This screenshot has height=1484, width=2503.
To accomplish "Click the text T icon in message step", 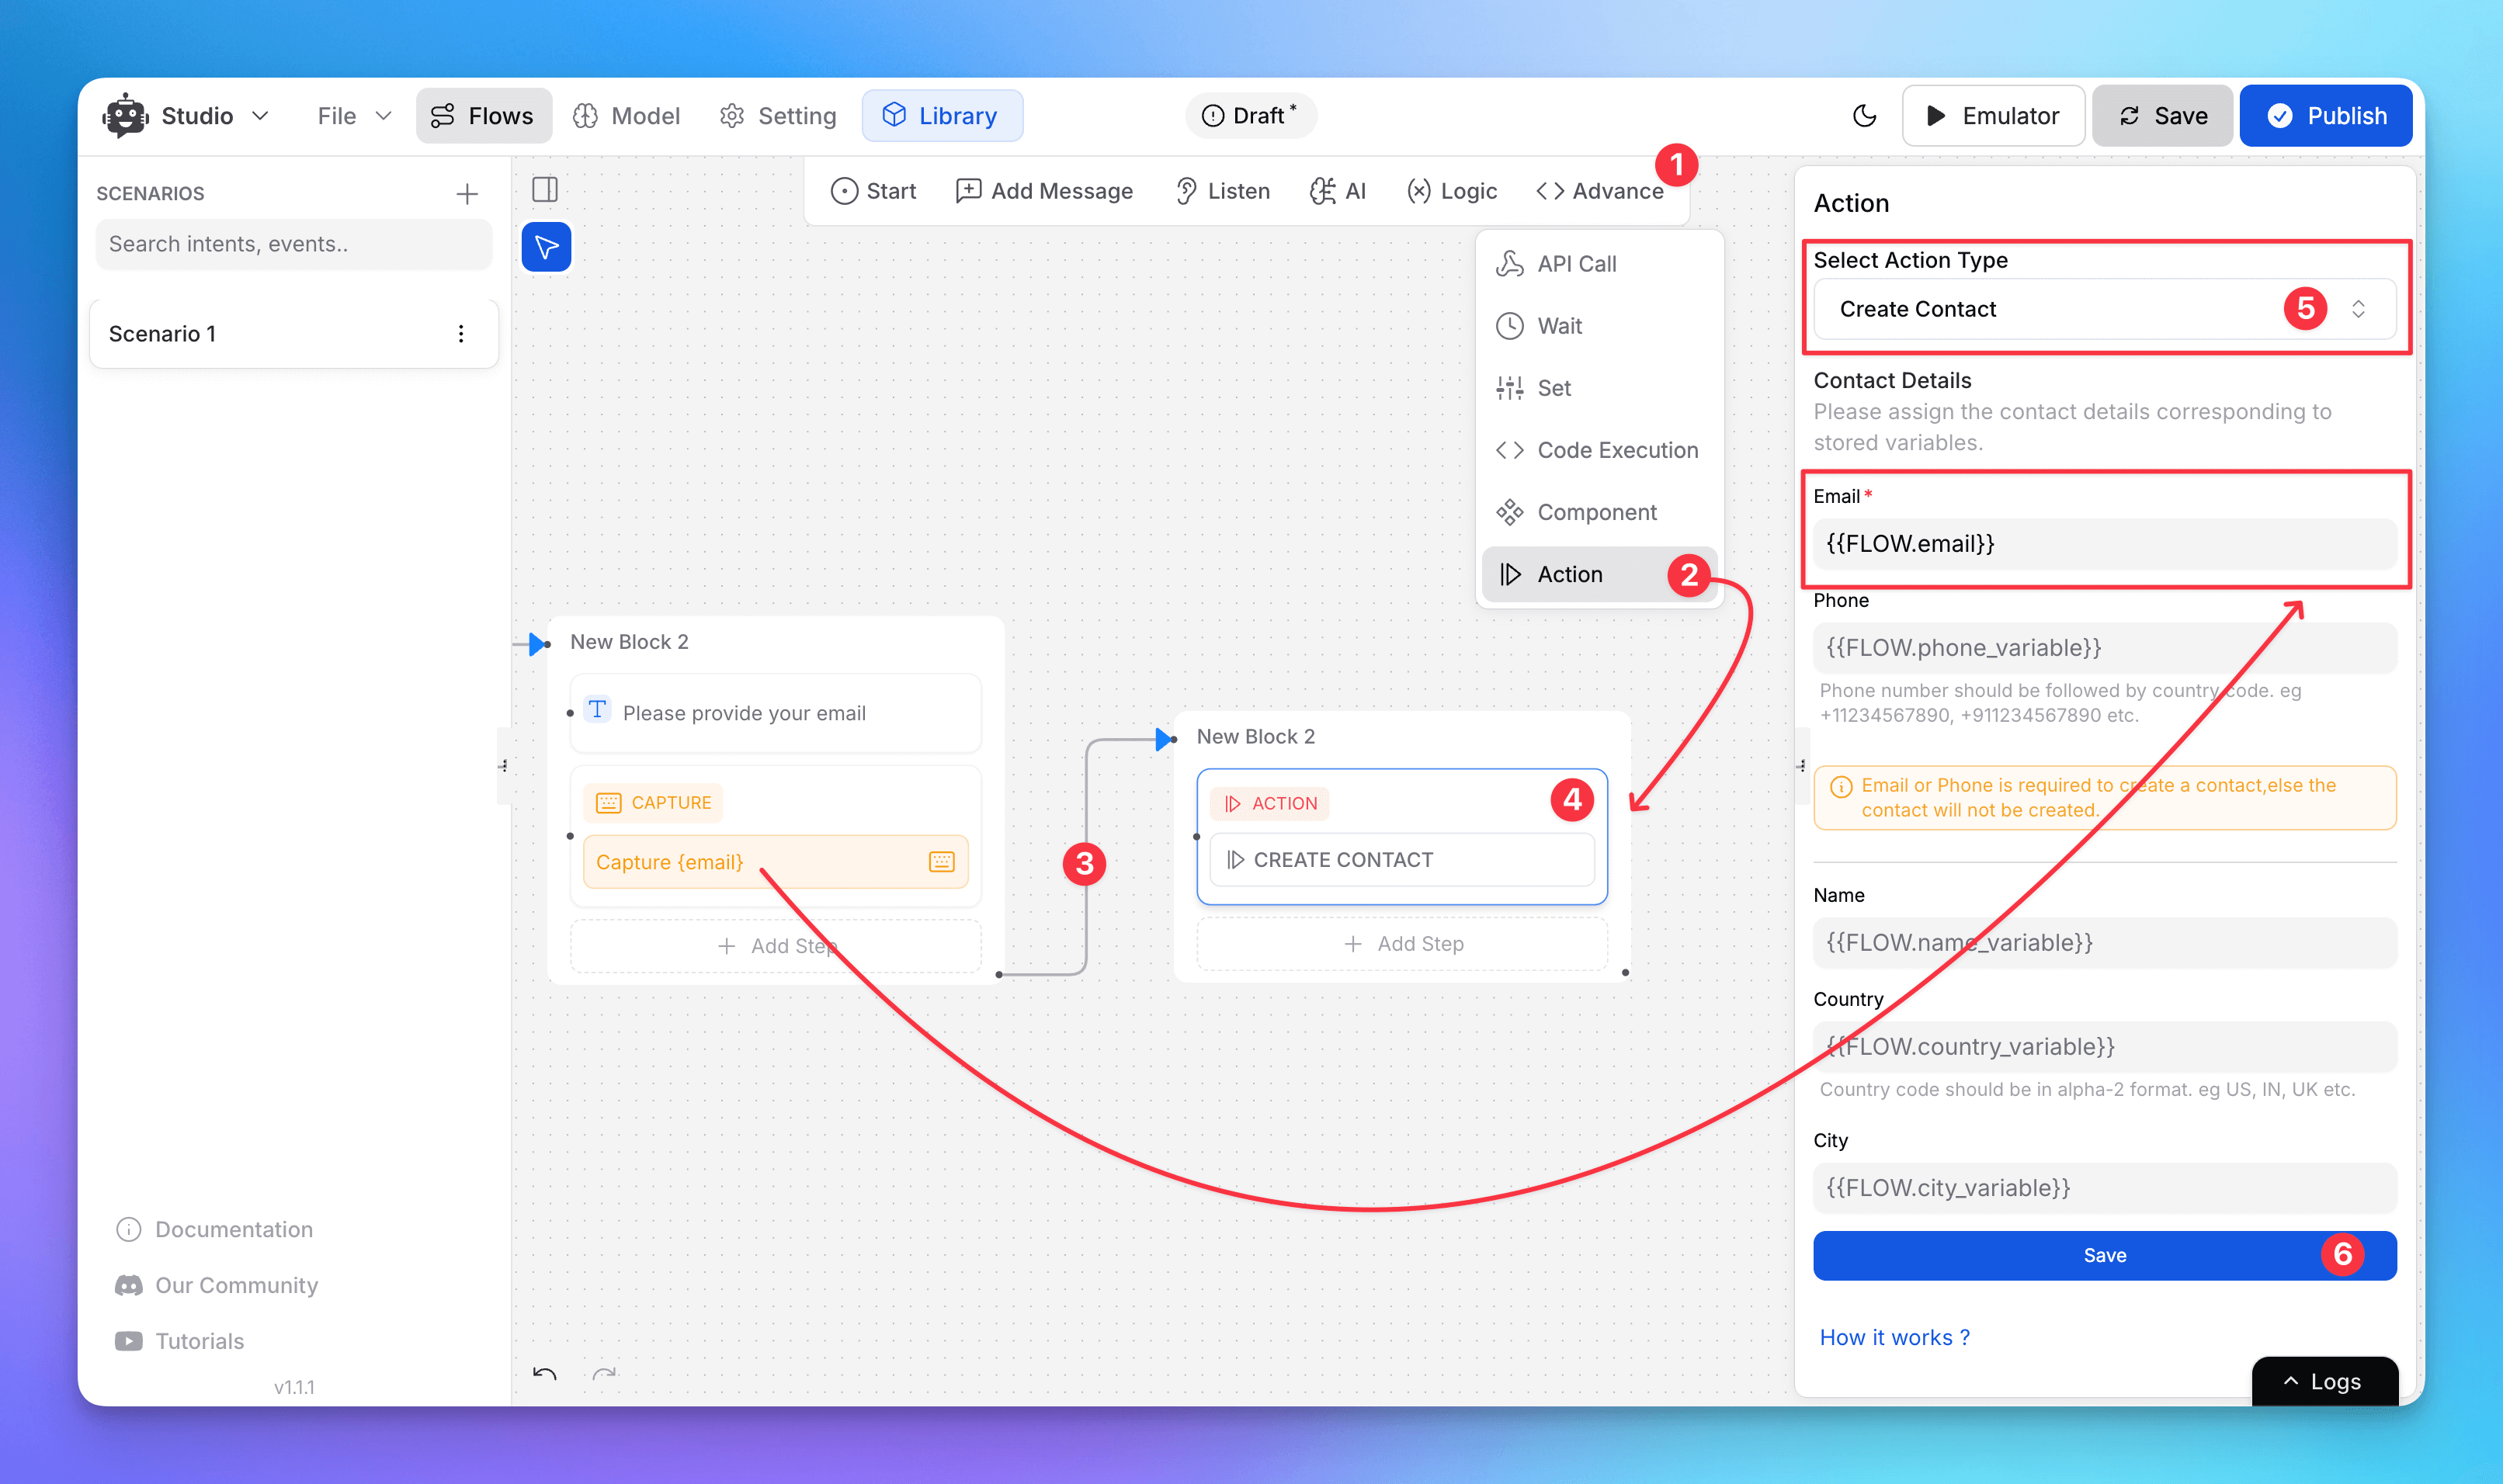I will point(597,710).
